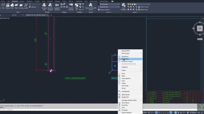Click Advance Steel XML Export
The height and width of the screenshot is (114, 204).
click(x=91, y=7)
